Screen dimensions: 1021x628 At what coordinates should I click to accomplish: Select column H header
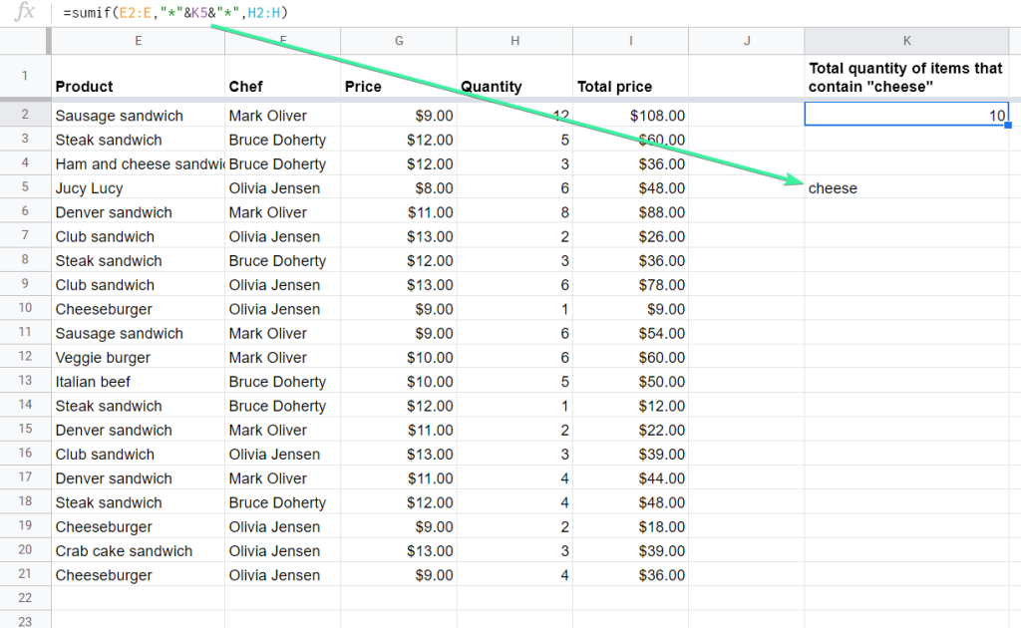(514, 41)
